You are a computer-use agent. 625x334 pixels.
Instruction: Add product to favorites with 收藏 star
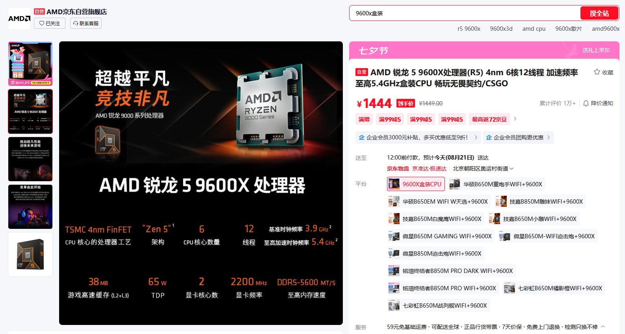tap(603, 72)
